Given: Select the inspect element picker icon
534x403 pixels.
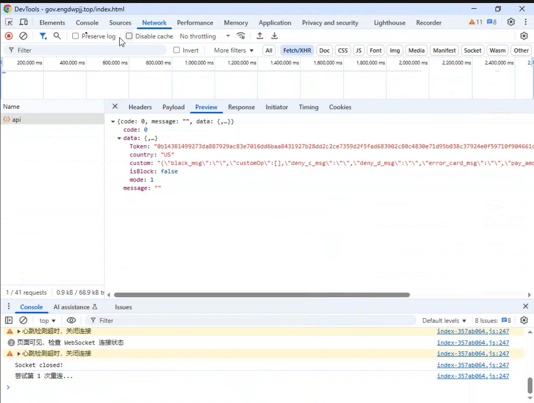Looking at the screenshot, I should click(9, 23).
